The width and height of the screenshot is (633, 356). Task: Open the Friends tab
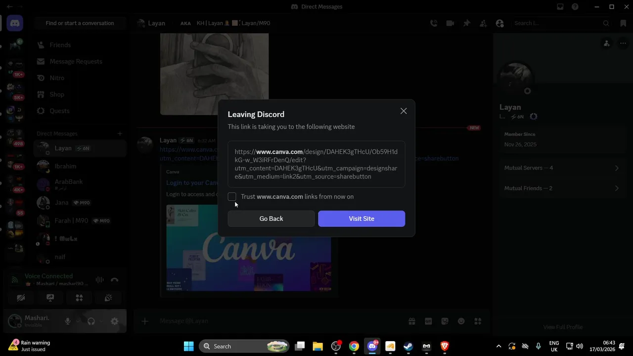coord(80,45)
